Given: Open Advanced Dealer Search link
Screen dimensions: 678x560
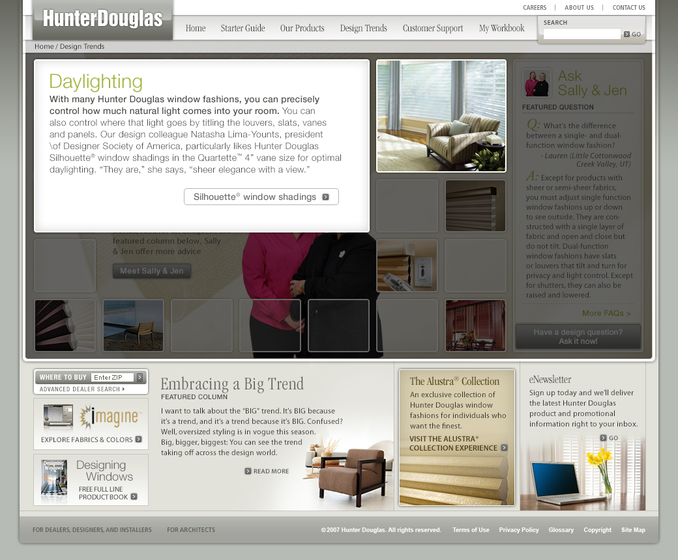Looking at the screenshot, I should pyautogui.click(x=81, y=389).
